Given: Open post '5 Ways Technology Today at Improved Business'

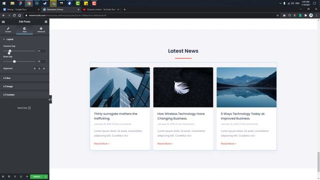Looking at the screenshot, I should [242, 116].
